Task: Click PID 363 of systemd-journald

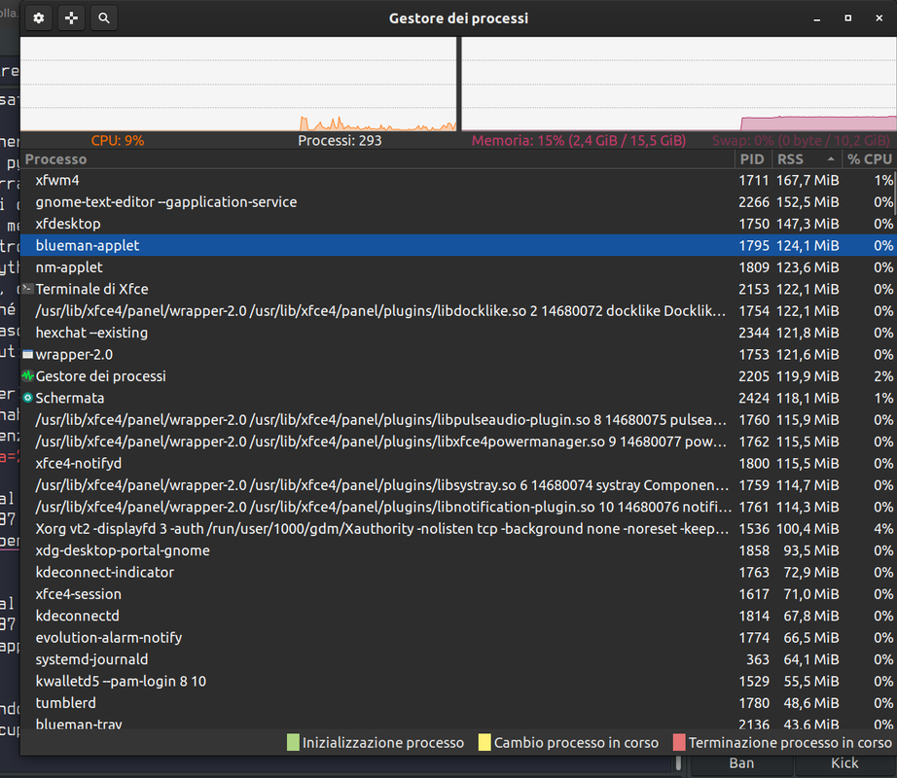Action: (758, 659)
